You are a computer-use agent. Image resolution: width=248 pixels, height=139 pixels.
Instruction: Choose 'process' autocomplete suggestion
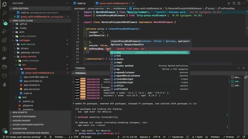[150, 59]
